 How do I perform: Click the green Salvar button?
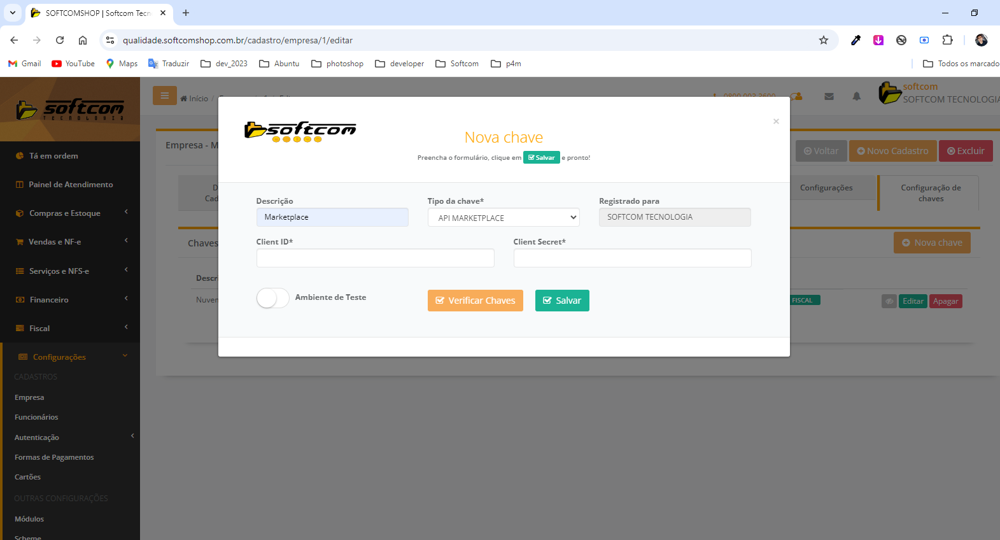(562, 301)
